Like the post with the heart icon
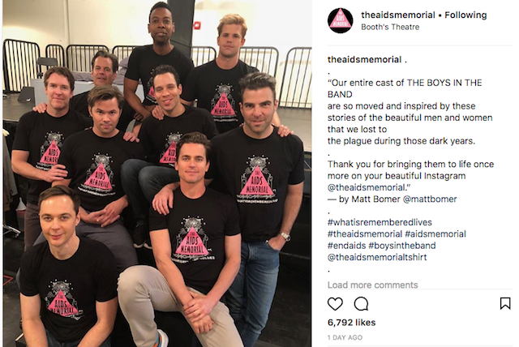 (335, 304)
